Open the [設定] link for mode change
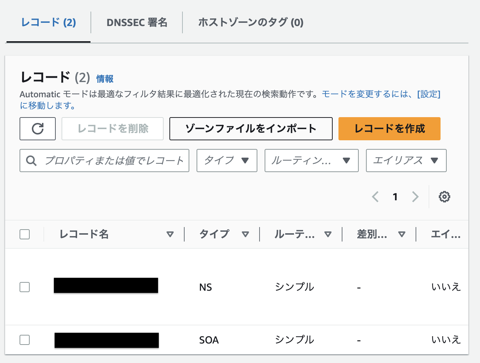This screenshot has width=480, height=363. pos(429,94)
